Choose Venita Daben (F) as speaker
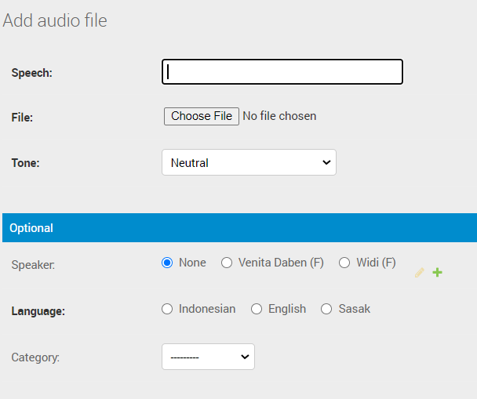Image resolution: width=477 pixels, height=399 pixels. (227, 263)
